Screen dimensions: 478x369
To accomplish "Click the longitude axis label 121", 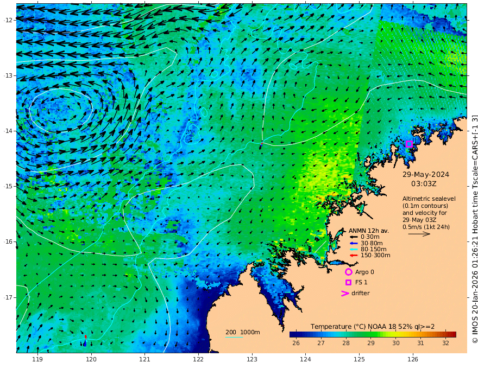I will pyautogui.click(x=145, y=359).
